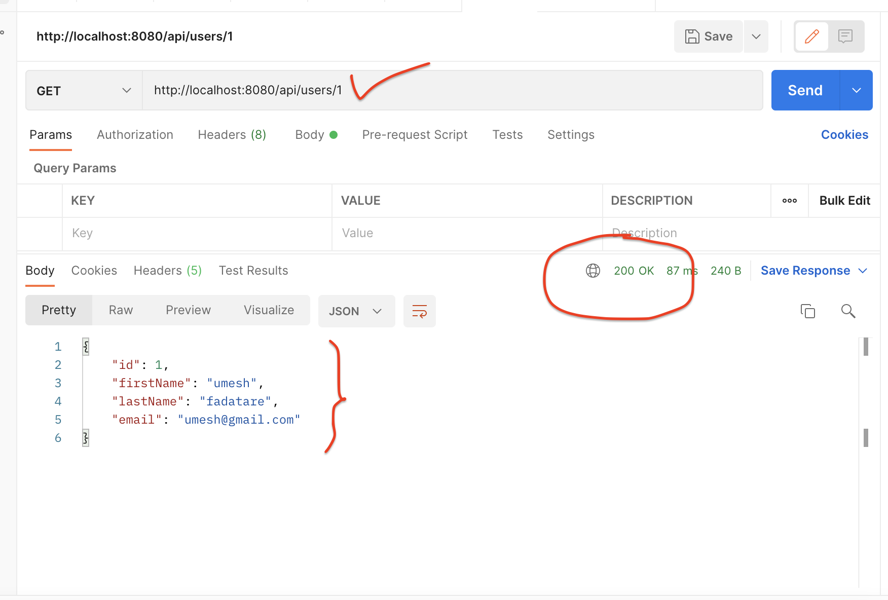Image resolution: width=888 pixels, height=600 pixels.
Task: Copy the response body with the copy icon
Action: click(807, 311)
